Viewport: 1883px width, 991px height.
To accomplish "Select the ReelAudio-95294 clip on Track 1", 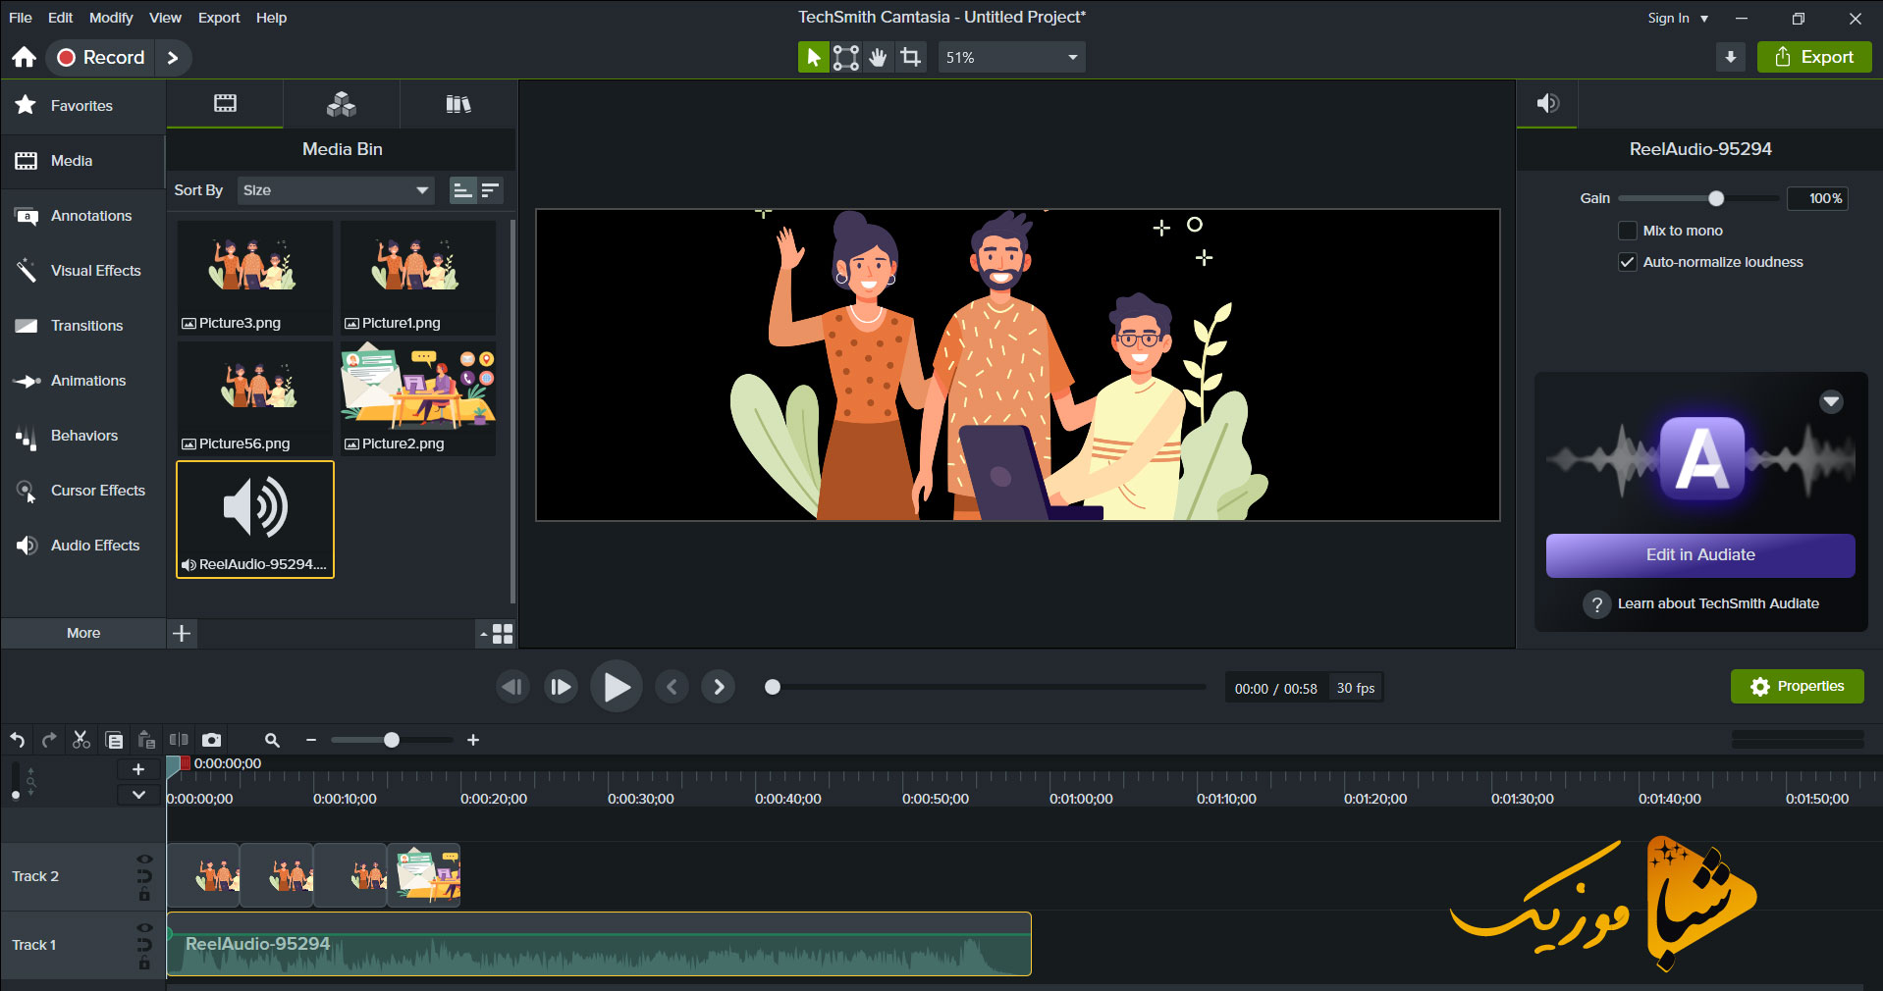I will [x=599, y=944].
